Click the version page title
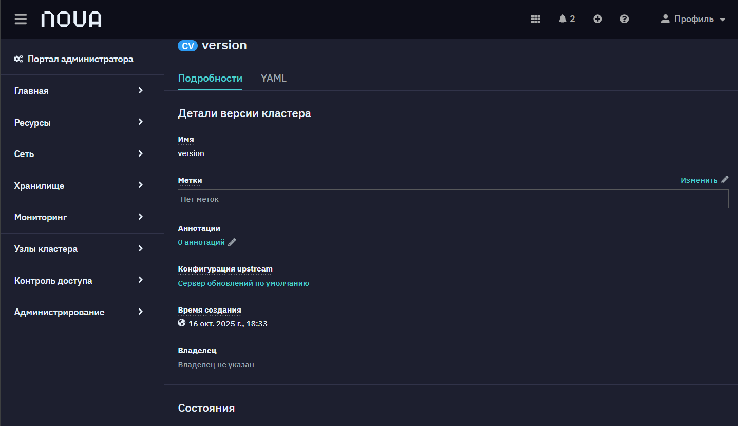This screenshot has height=426, width=738. tap(224, 45)
